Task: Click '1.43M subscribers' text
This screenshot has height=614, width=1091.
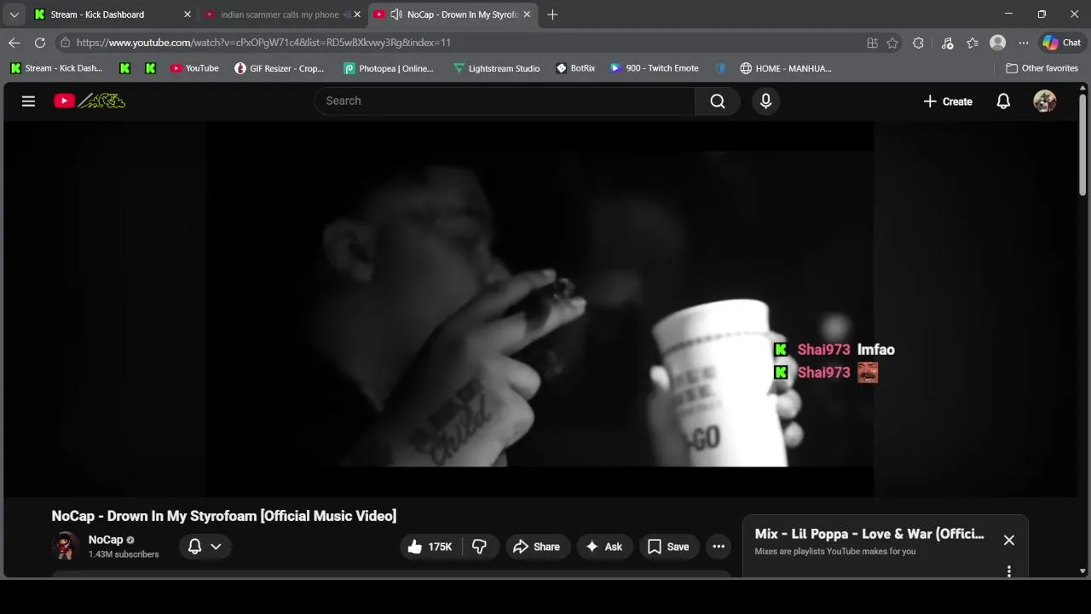Action: 124,554
